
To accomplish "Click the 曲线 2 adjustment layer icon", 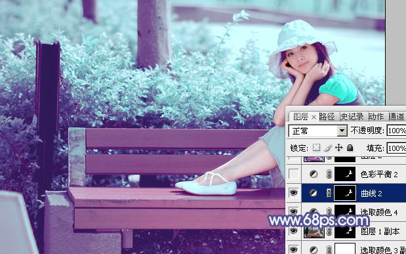I will pyautogui.click(x=314, y=193).
